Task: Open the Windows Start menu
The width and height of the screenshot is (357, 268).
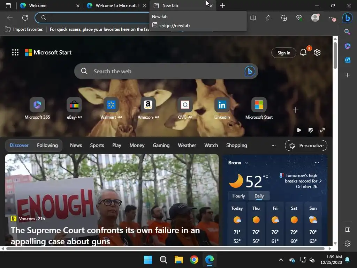Action: pos(148,260)
